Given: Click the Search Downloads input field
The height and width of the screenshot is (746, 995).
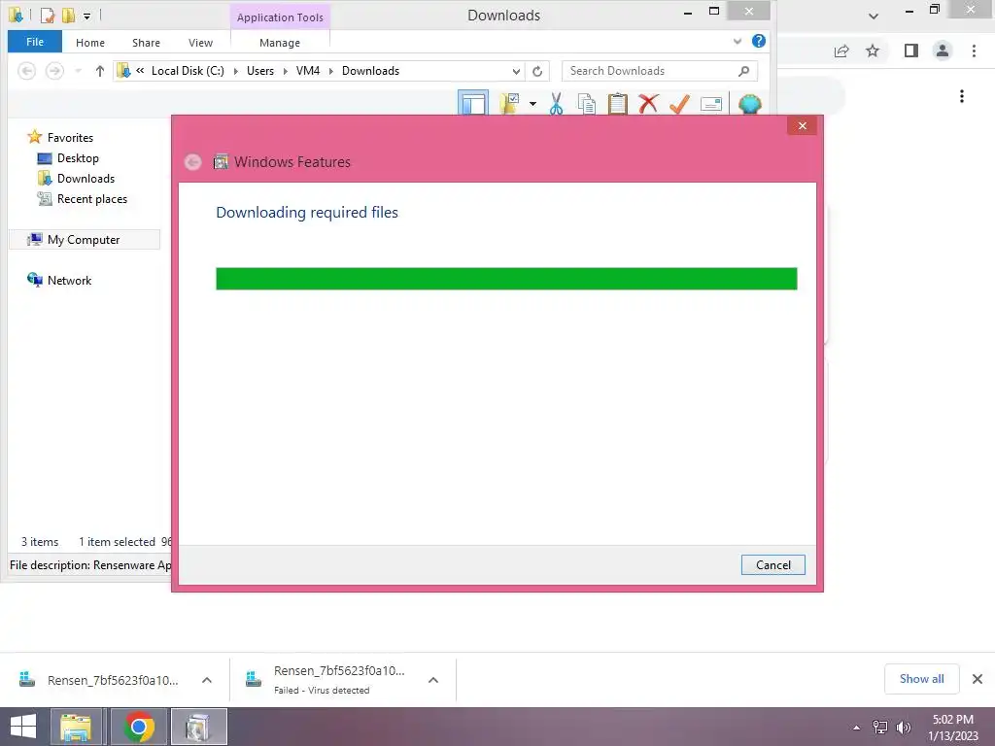Looking at the screenshot, I should (x=652, y=71).
